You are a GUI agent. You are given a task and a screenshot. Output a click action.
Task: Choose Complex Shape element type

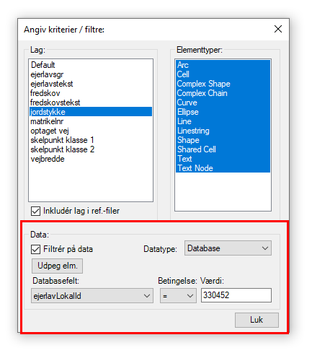223,84
